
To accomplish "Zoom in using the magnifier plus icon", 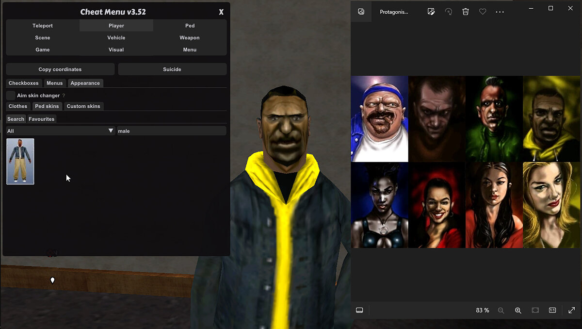I will coord(518,311).
